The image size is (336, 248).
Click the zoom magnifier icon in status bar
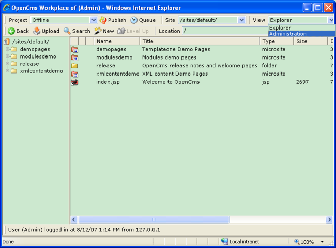pyautogui.click(x=297, y=242)
